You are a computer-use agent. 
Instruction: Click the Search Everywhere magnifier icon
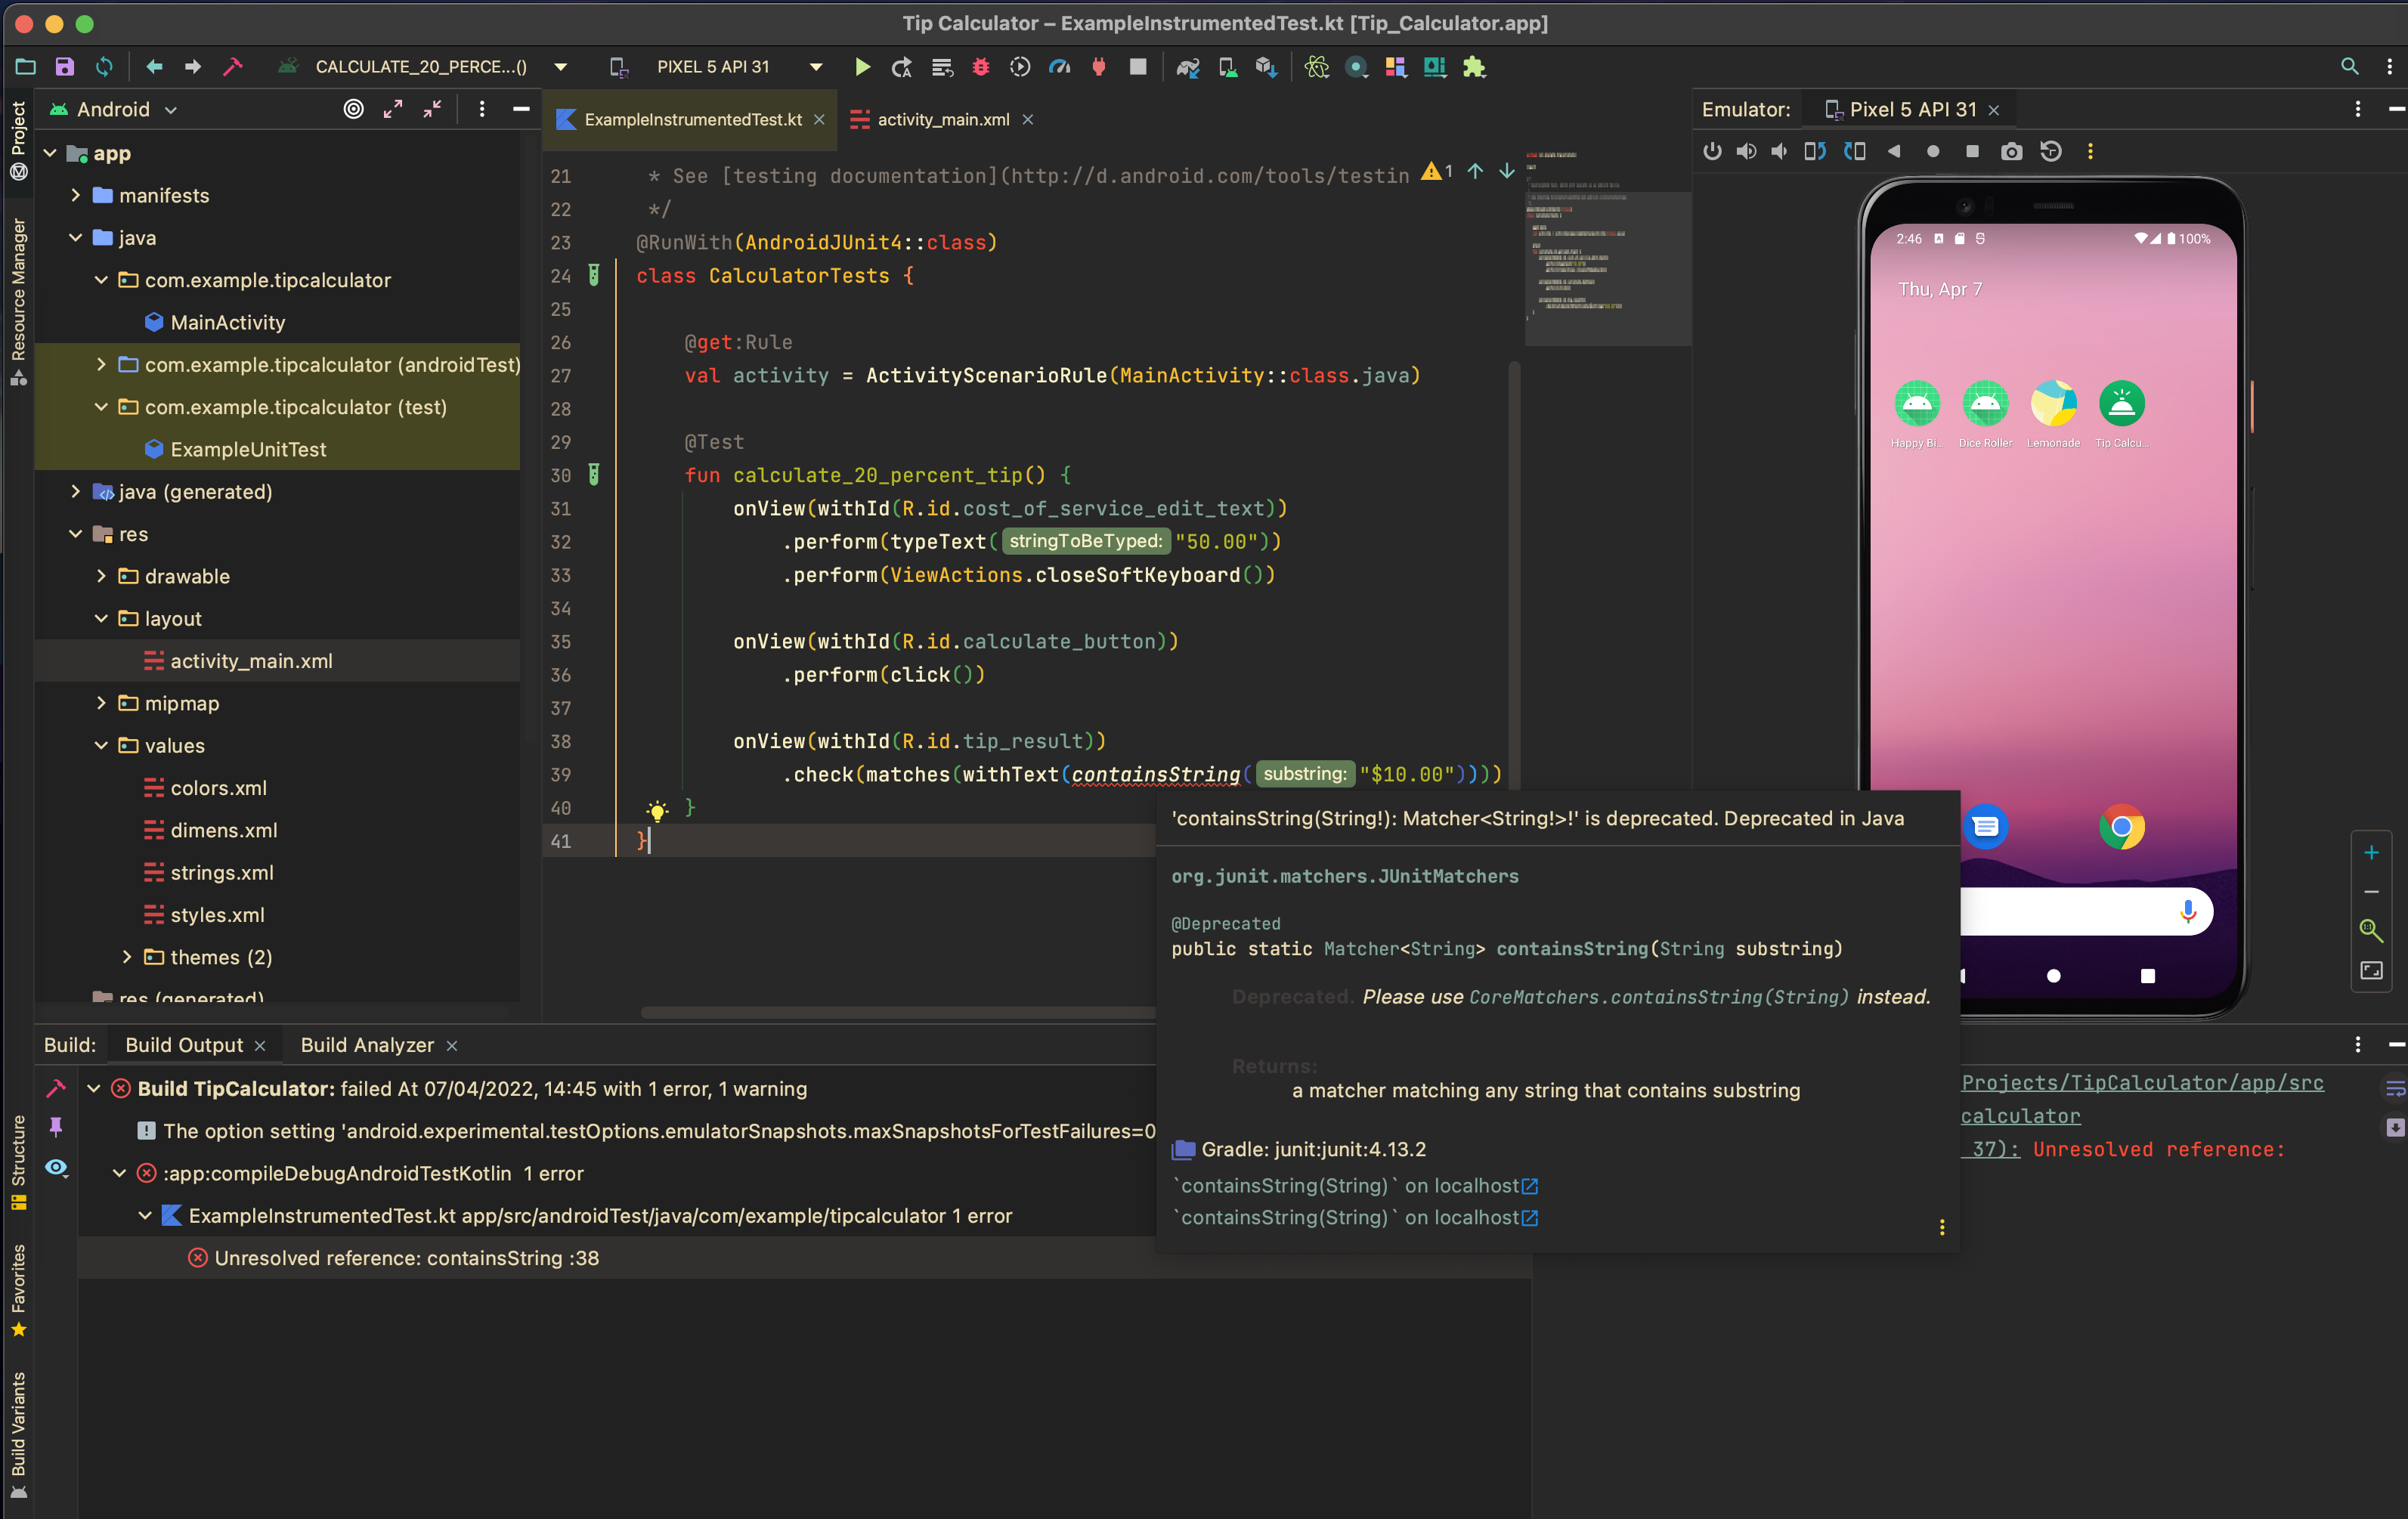2349,67
